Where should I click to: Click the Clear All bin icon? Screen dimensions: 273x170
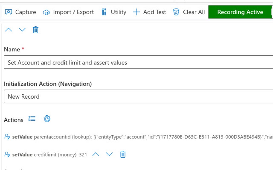[176, 12]
